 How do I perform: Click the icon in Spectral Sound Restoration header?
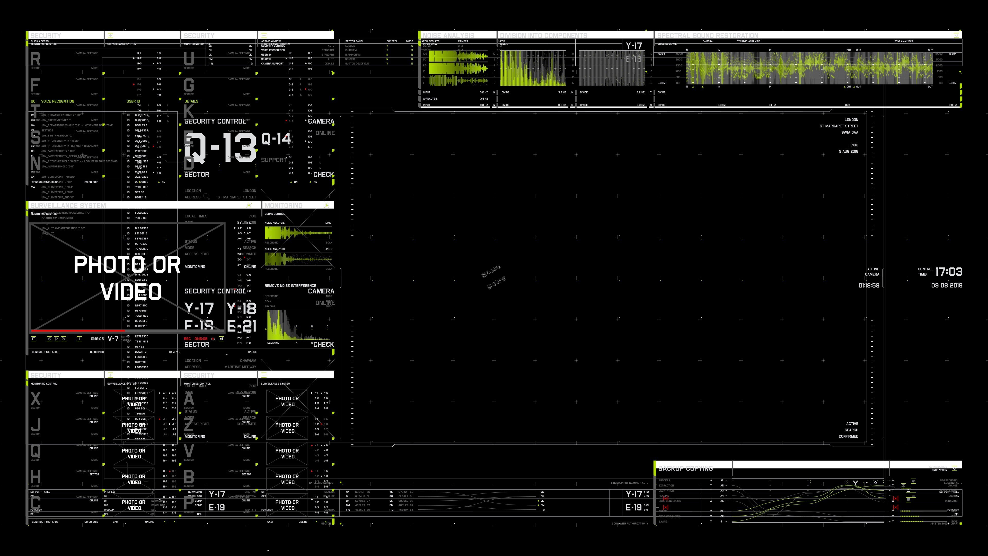956,35
